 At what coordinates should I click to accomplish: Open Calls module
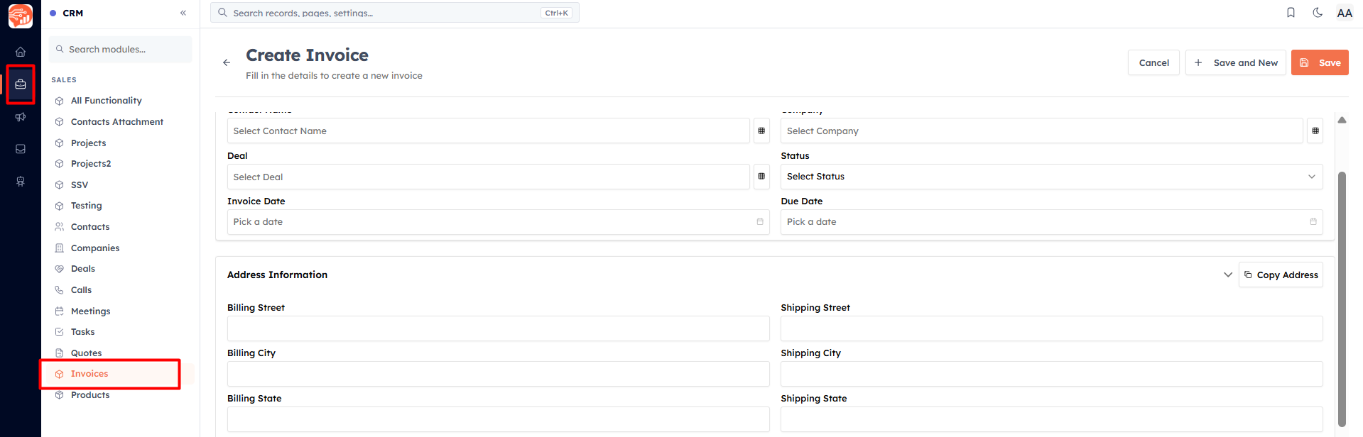pyautogui.click(x=81, y=290)
